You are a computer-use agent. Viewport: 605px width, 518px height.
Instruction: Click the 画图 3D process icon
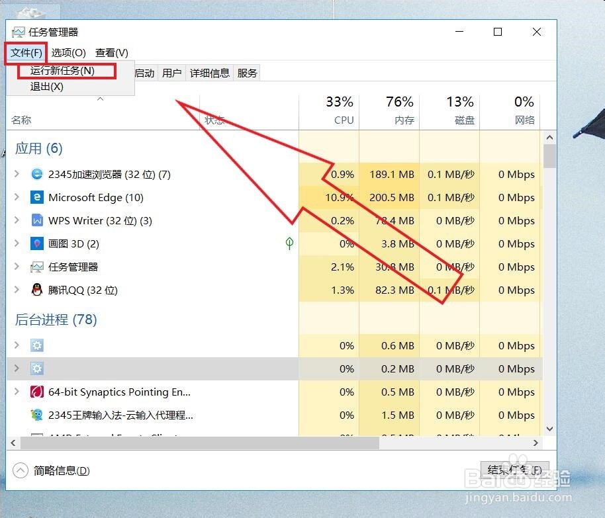point(36,243)
